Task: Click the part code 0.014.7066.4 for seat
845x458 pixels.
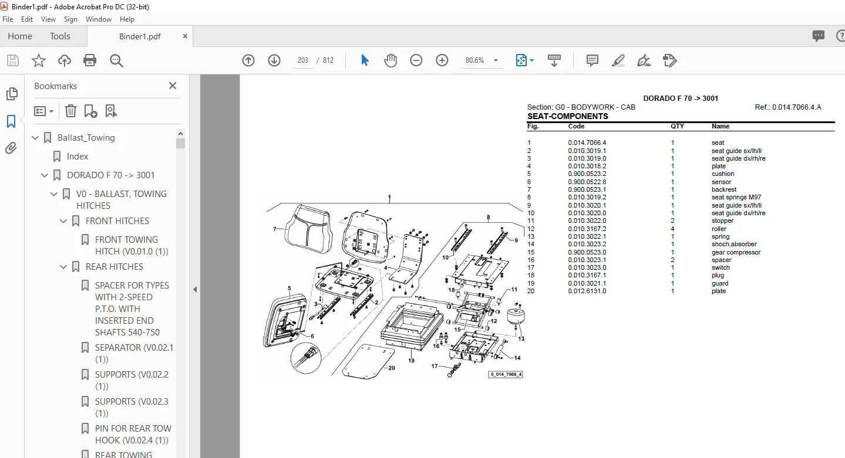Action: coord(587,143)
